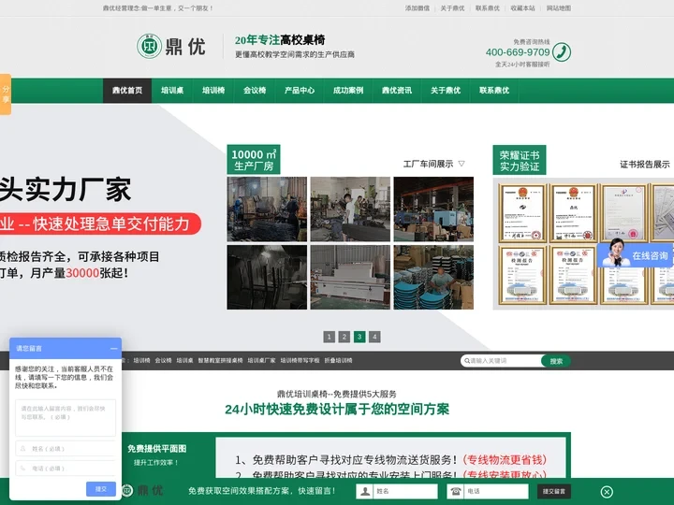The height and width of the screenshot is (505, 674).
Task: Select active banner slide 3
Action: [x=359, y=337]
